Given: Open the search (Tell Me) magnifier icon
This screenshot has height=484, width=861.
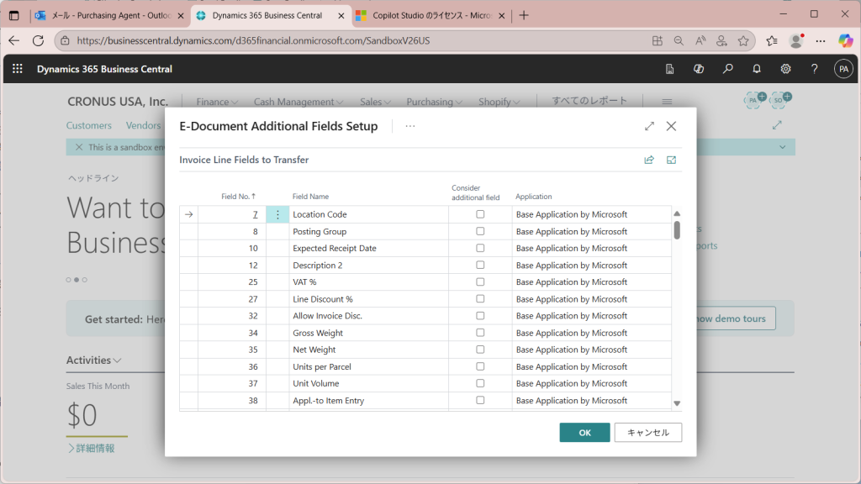Looking at the screenshot, I should coord(727,69).
